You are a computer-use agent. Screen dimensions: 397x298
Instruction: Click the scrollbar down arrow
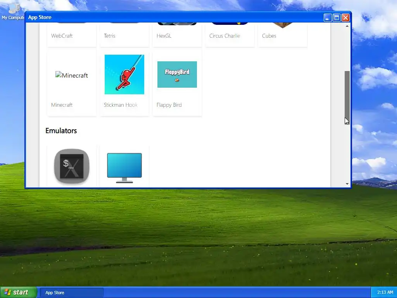pos(347,184)
